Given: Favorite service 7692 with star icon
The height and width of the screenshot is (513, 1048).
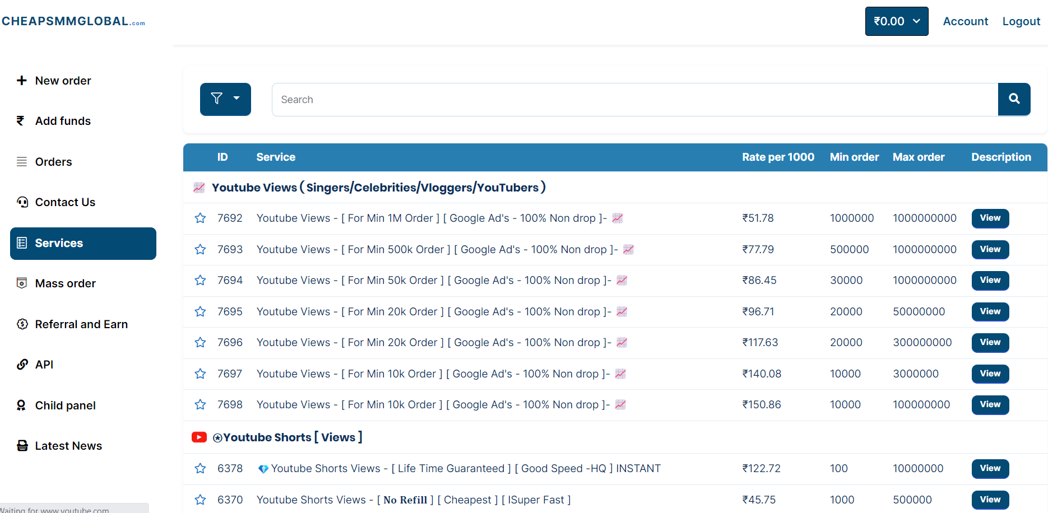Looking at the screenshot, I should pyautogui.click(x=200, y=218).
